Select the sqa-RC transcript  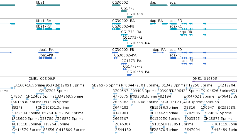click(x=203, y=29)
